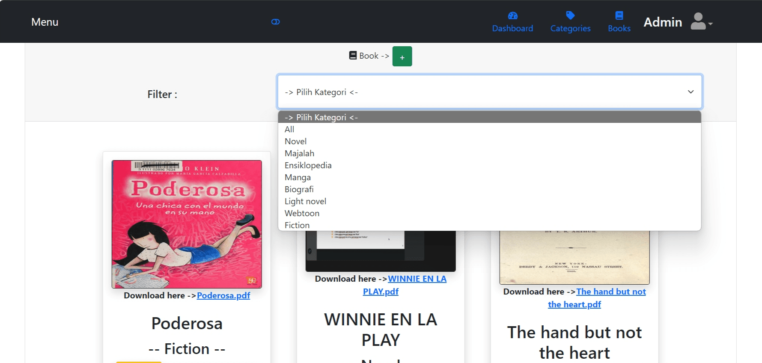Select the Light novel option

[305, 201]
